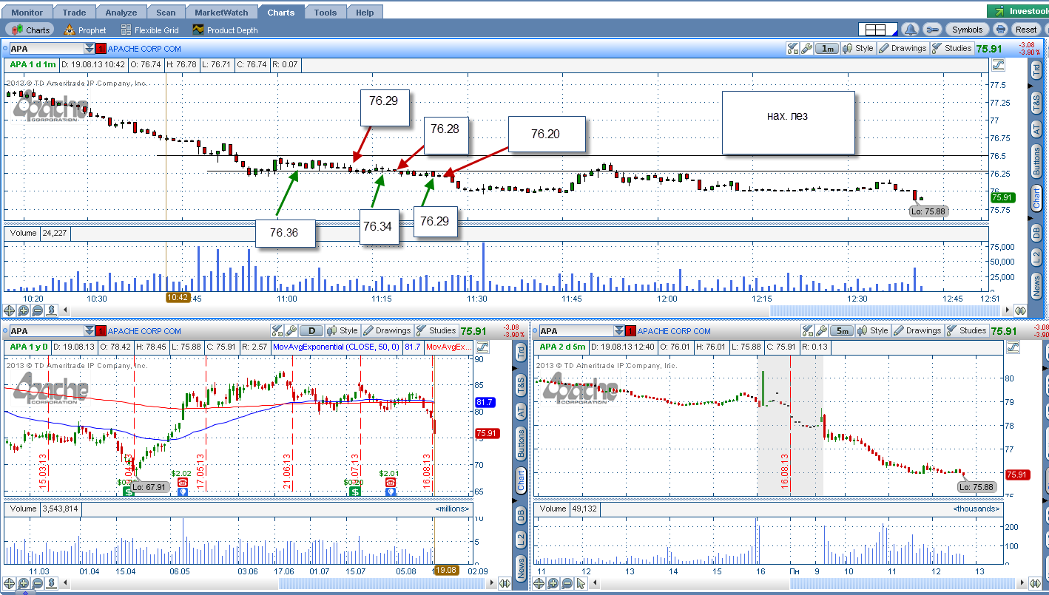This screenshot has height=595, width=1049.
Task: Click the crosshair pan icon below daily chart
Action: tap(9, 584)
